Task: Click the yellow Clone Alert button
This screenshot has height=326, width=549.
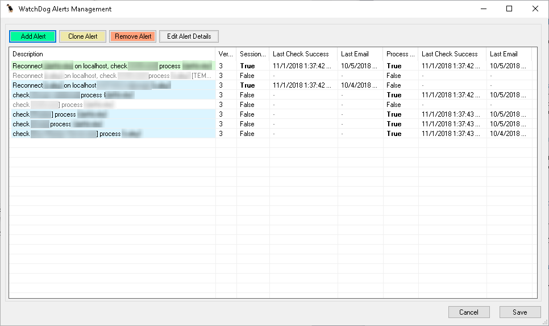Action: point(82,36)
